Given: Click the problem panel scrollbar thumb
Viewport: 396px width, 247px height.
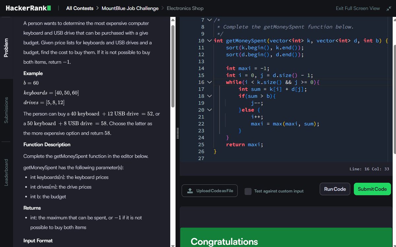Looking at the screenshot, I should (x=173, y=66).
